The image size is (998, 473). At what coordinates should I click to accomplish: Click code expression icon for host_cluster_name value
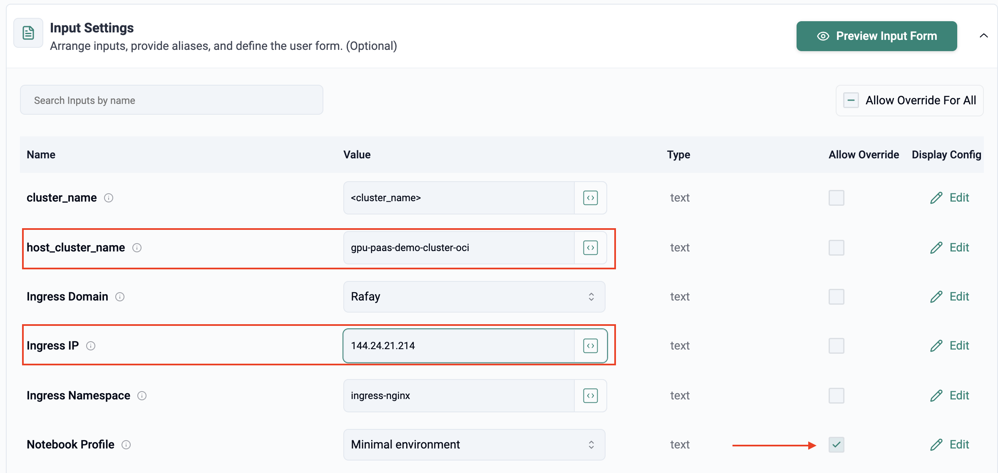(x=590, y=248)
